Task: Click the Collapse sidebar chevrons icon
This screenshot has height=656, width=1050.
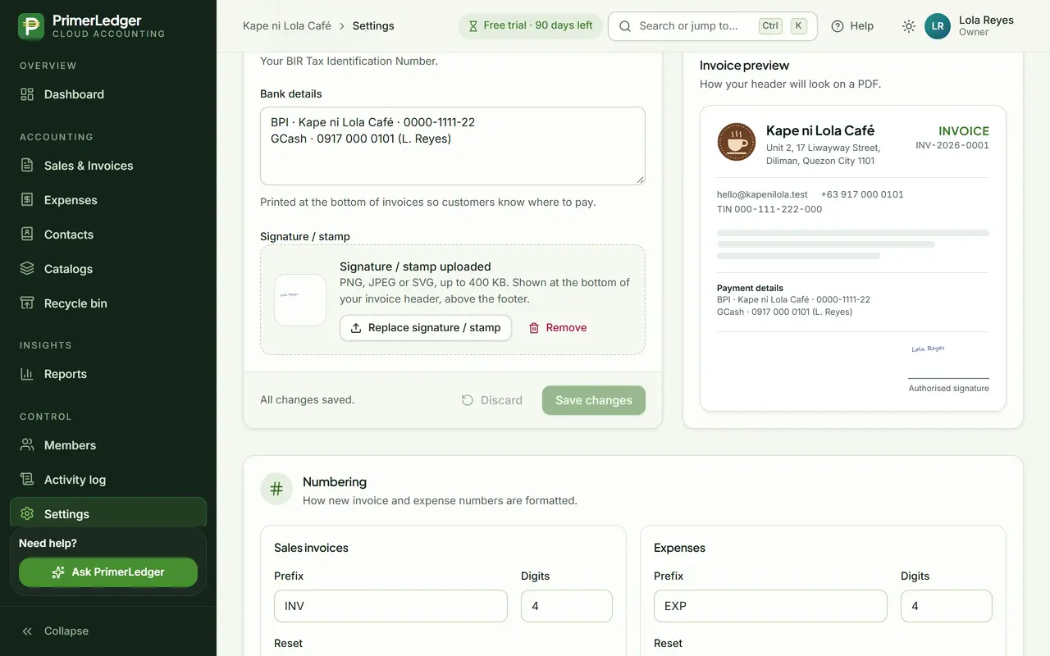Action: tap(27, 631)
